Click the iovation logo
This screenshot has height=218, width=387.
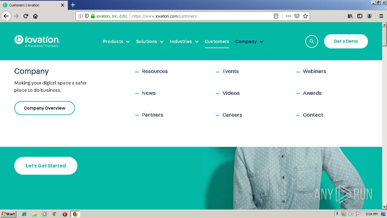[37, 41]
